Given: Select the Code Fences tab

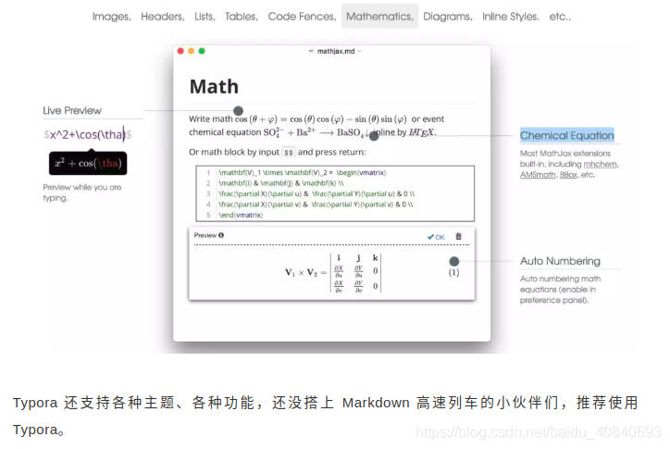Looking at the screenshot, I should coord(302,17).
